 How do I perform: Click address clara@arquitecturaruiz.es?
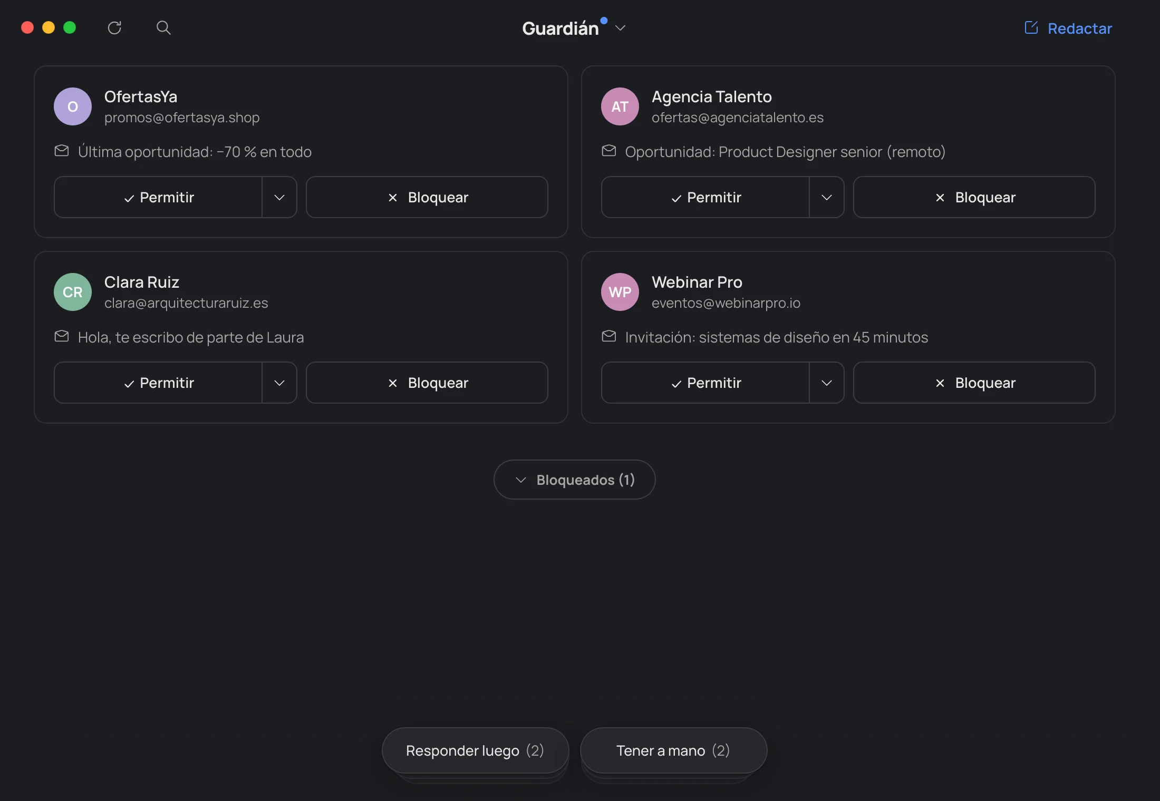coord(186,303)
